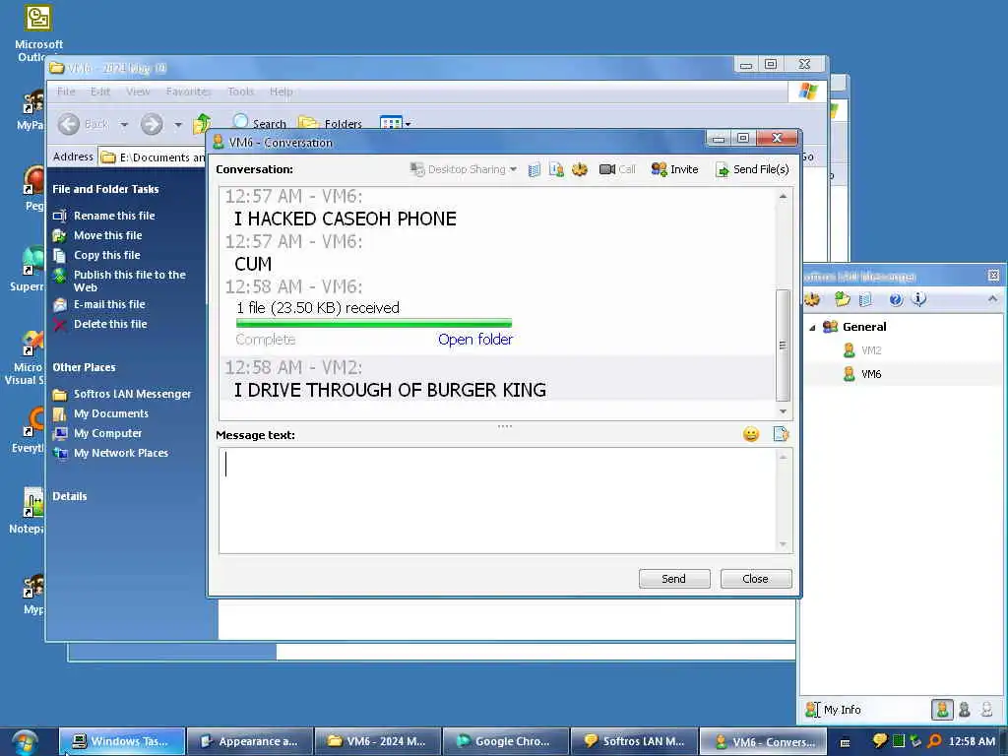Viewport: 1008px width, 756px height.
Task: Collapse the General group triangle
Action: pyautogui.click(x=812, y=327)
